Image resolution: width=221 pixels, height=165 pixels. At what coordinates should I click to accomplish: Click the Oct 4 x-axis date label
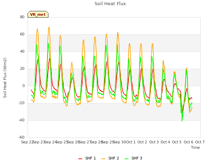pos(165,142)
